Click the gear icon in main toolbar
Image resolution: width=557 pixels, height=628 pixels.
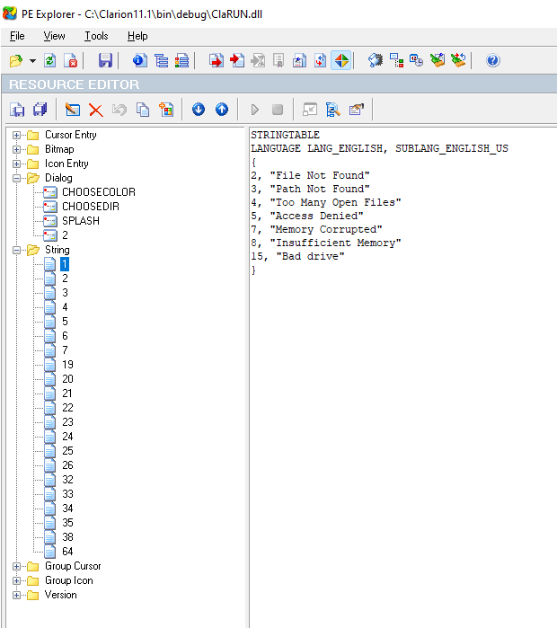tap(376, 61)
